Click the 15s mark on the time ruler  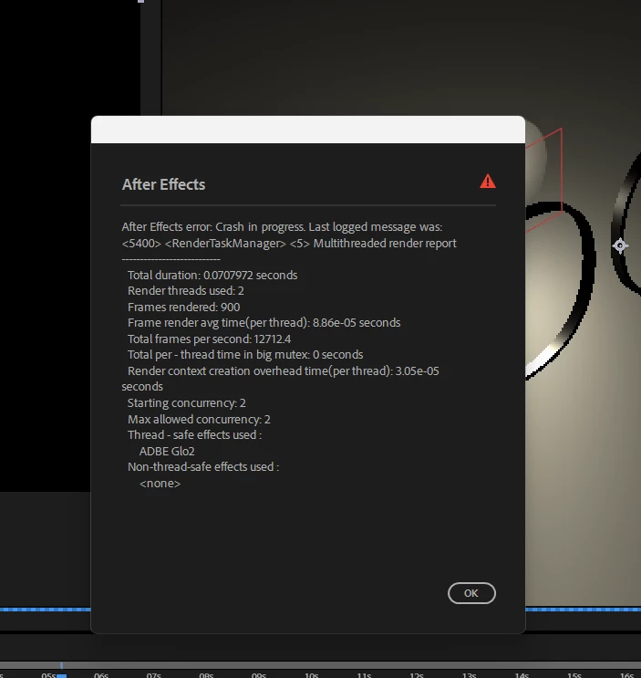point(574,675)
